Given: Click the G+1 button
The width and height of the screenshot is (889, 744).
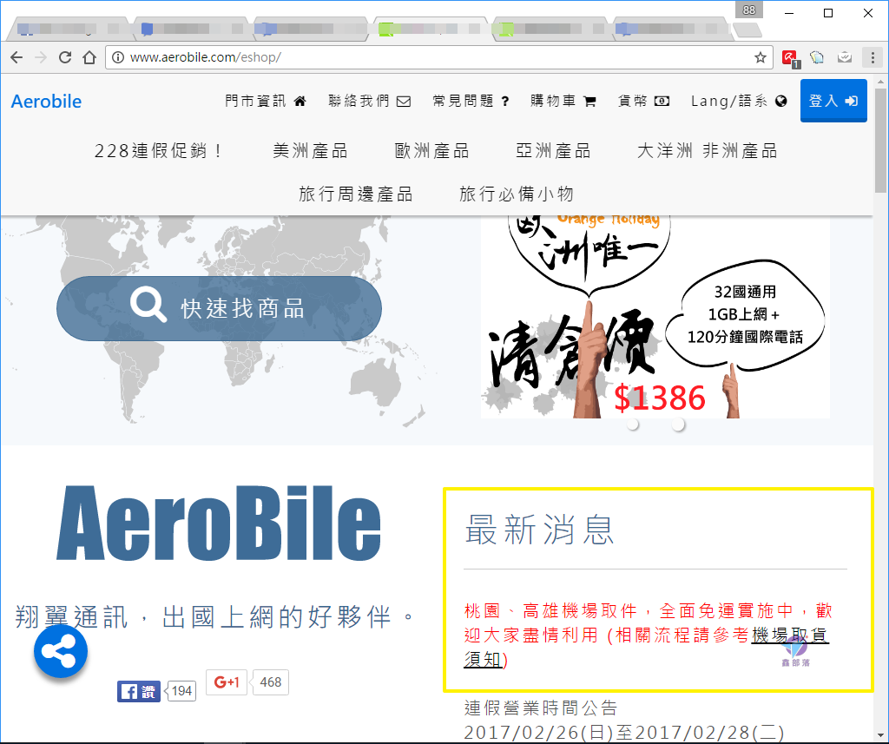Looking at the screenshot, I should pos(227,682).
